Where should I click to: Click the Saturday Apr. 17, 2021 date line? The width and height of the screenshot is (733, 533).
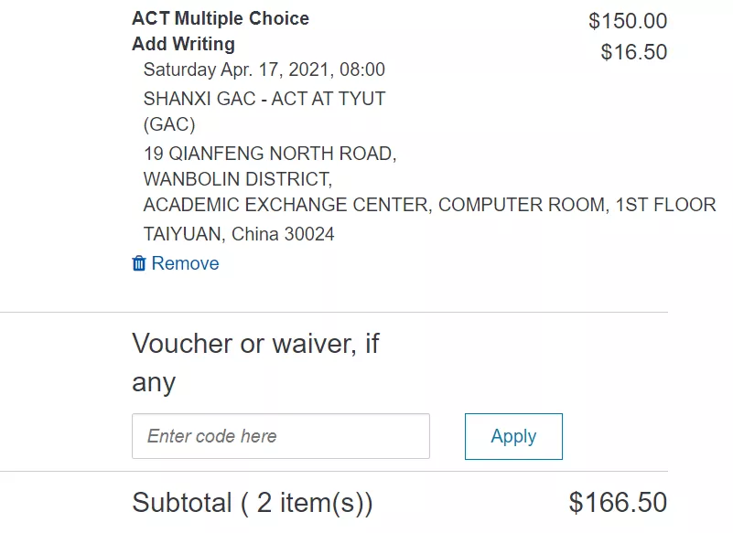pyautogui.click(x=264, y=69)
